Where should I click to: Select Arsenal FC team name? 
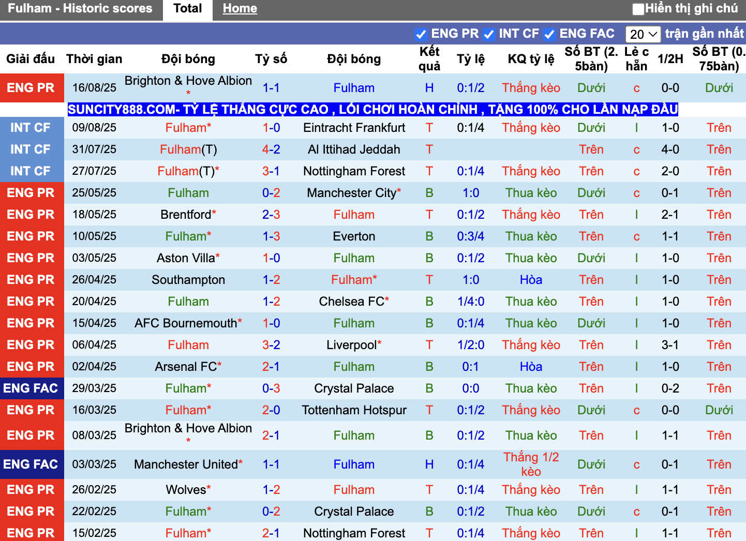click(x=186, y=367)
